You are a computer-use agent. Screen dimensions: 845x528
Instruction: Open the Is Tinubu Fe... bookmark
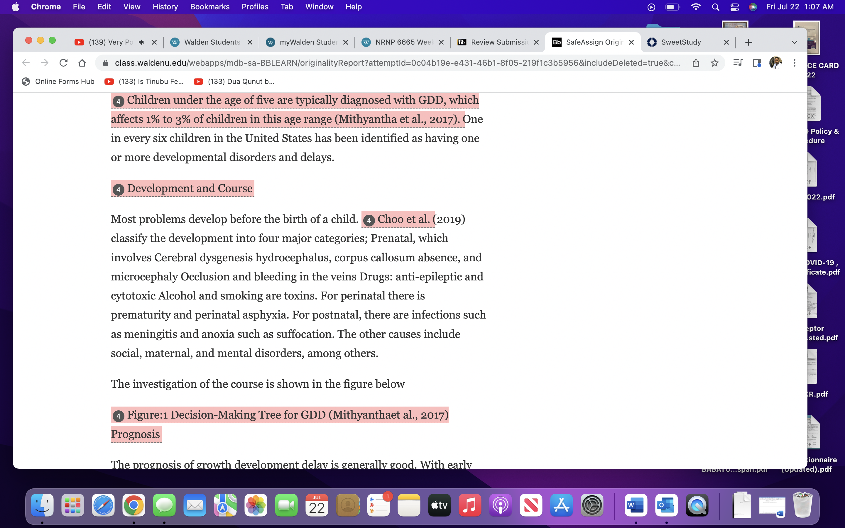[x=144, y=81]
